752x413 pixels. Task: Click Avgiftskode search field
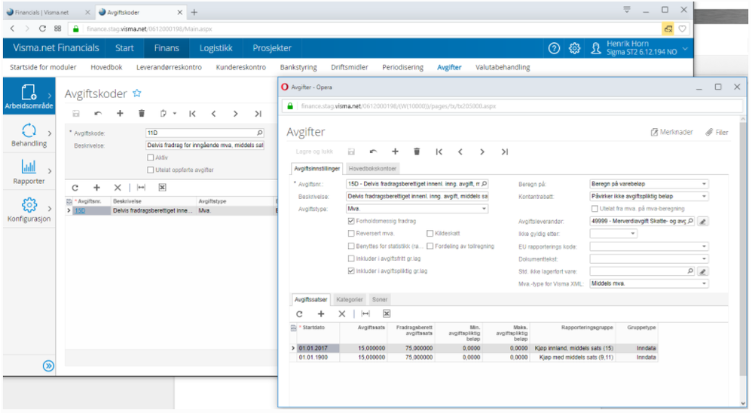[205, 133]
